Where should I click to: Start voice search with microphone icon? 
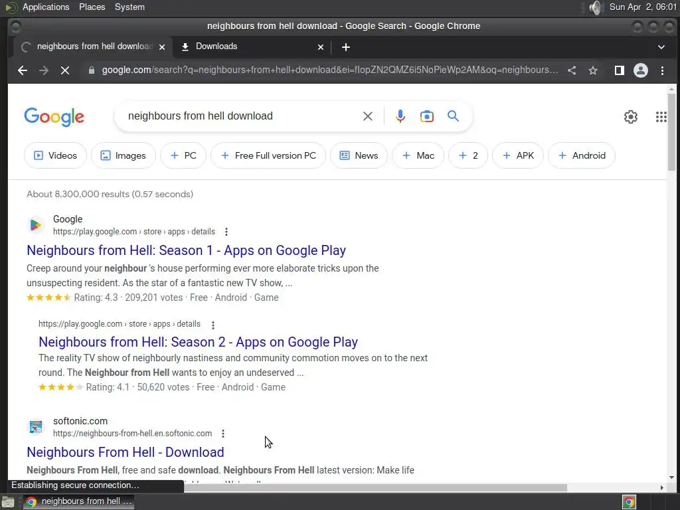400,116
